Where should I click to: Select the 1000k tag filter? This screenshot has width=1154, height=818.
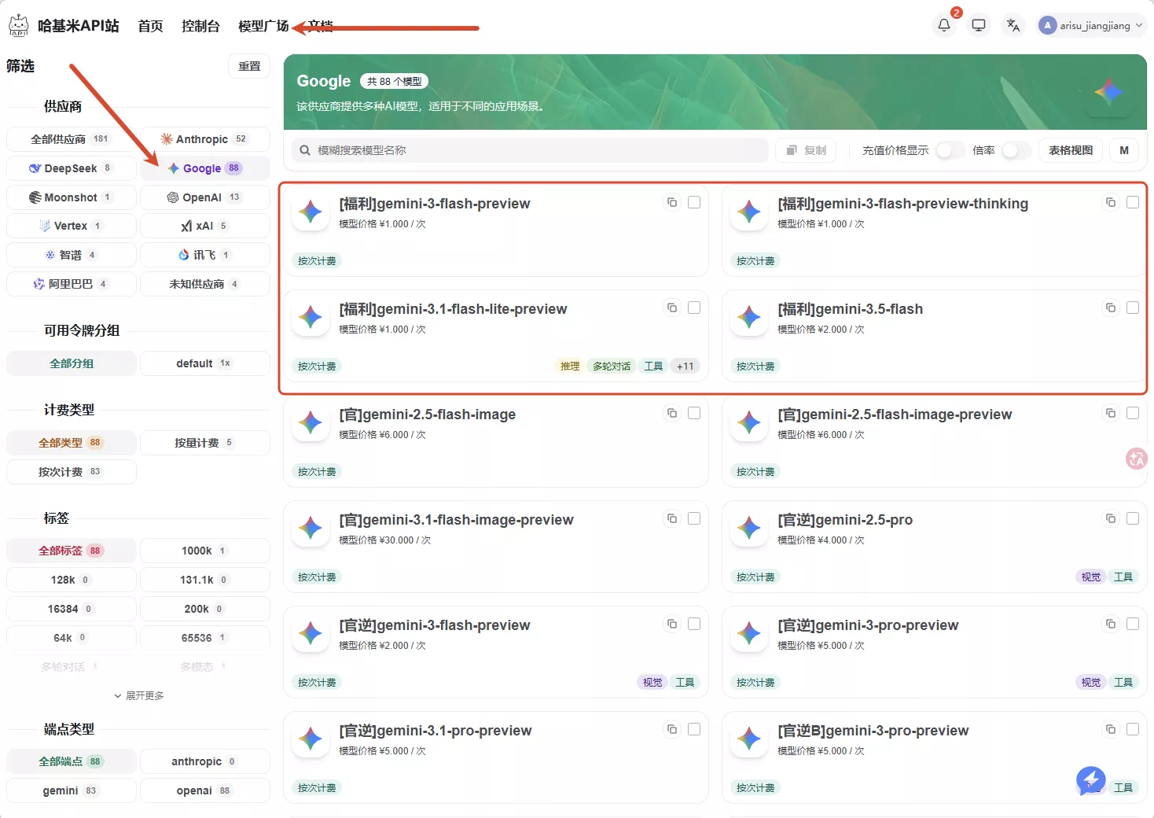point(205,551)
